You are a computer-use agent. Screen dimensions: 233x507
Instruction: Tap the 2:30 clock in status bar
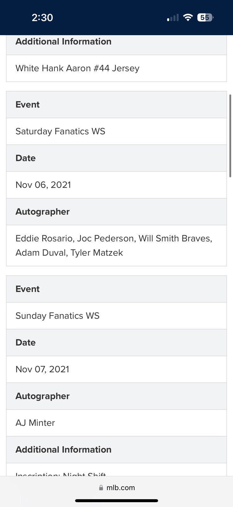[42, 18]
